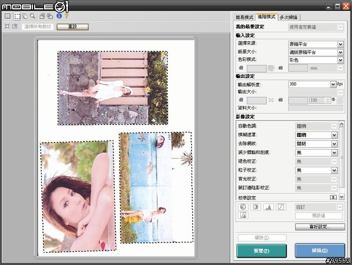Viewport: 352px width, 265px height.
Task: Open the final review curve icon
Action: [x=243, y=215]
